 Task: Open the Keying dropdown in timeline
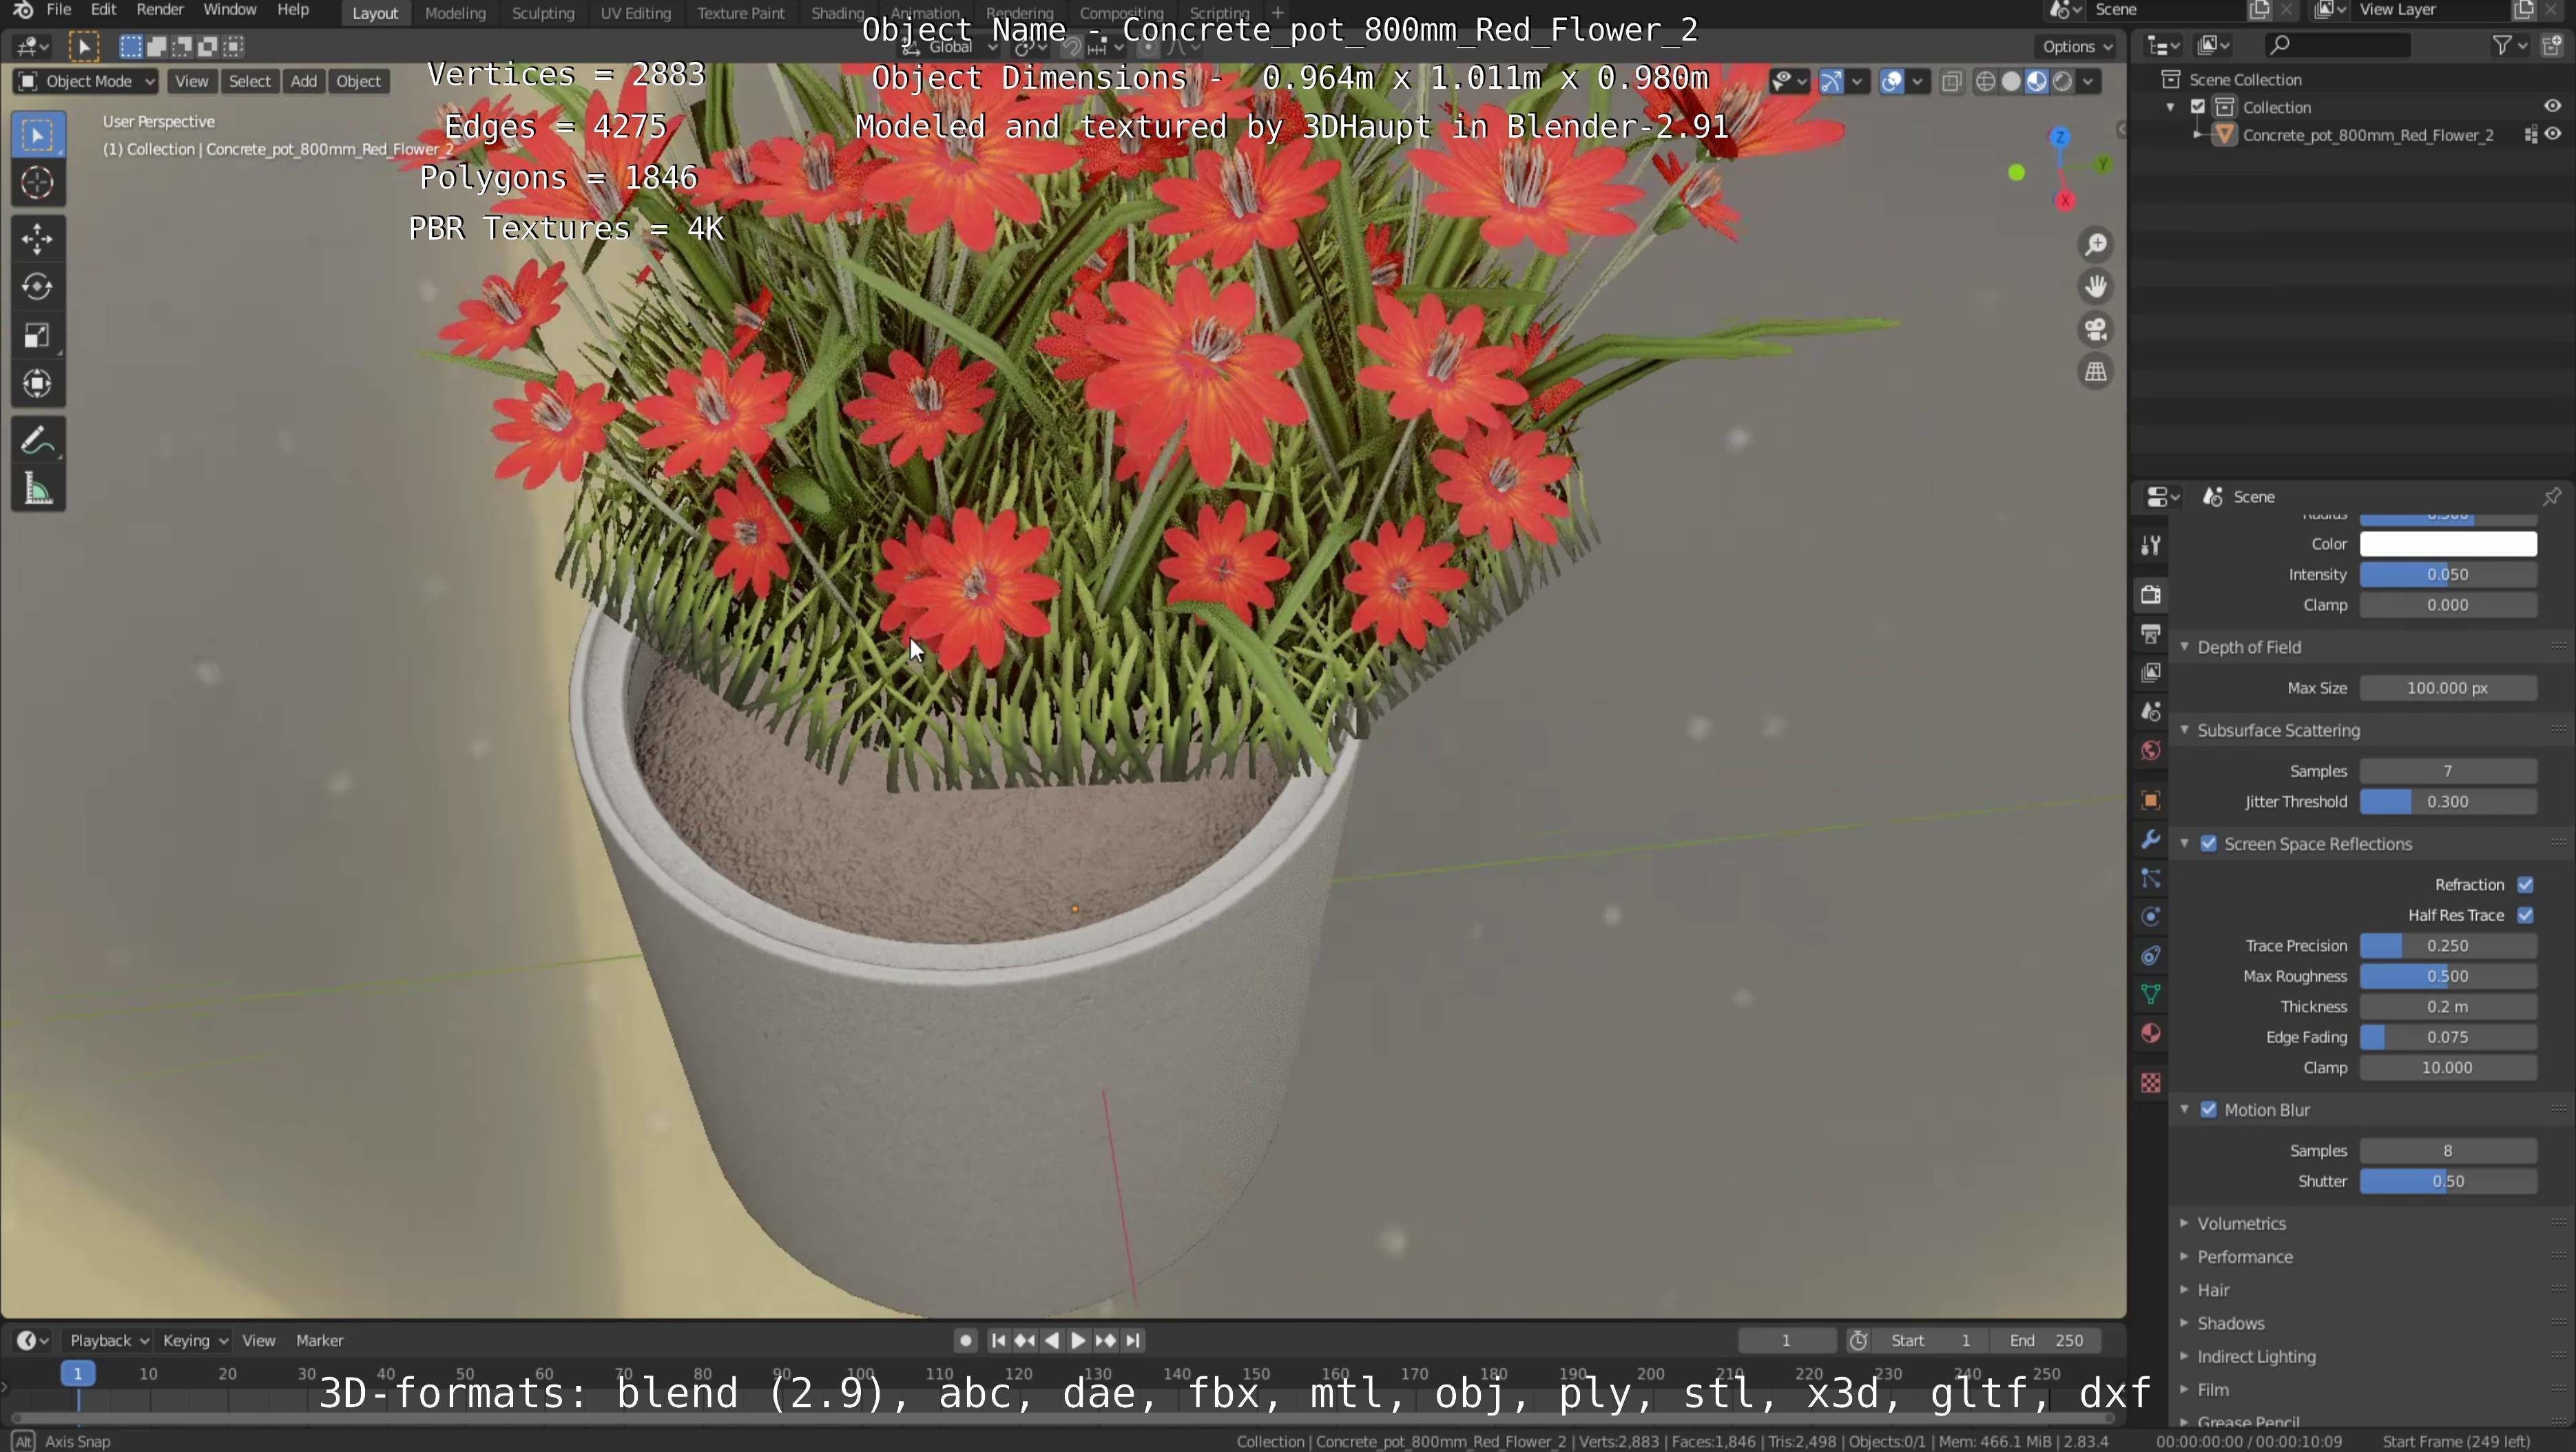click(195, 1341)
